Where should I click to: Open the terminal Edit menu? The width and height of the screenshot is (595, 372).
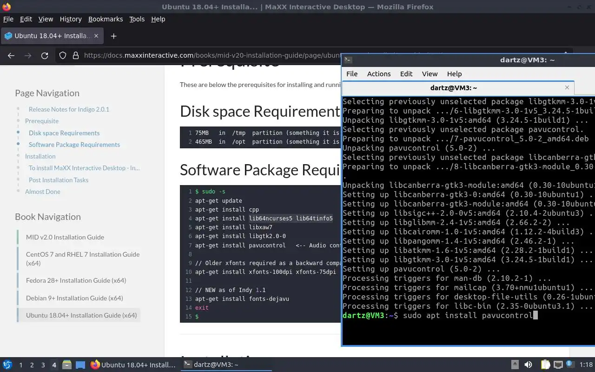point(406,74)
